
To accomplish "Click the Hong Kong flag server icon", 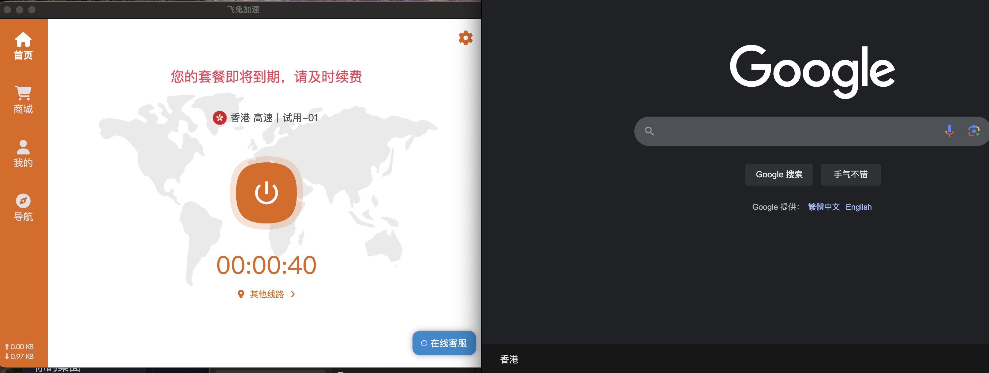I will point(220,118).
